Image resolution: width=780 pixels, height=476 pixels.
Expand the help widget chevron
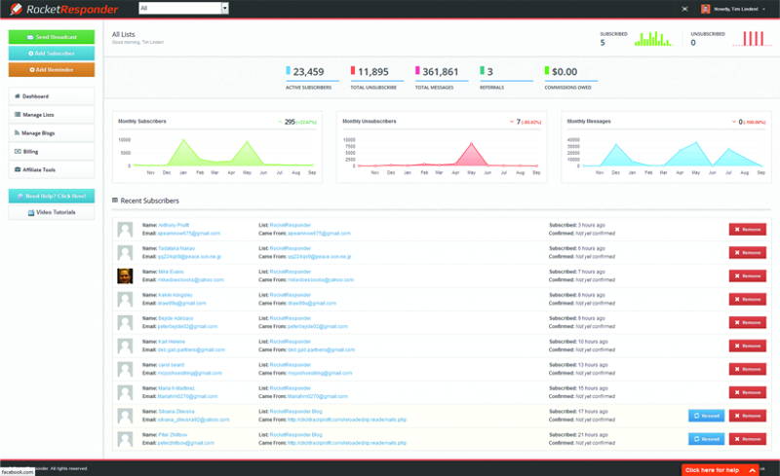pos(752,470)
